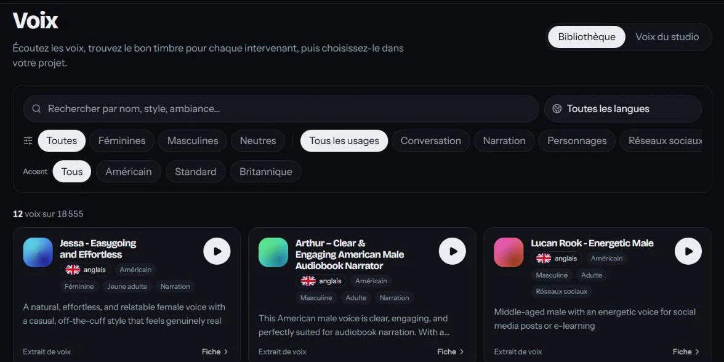Click the search magnifier icon
This screenshot has width=724, height=362.
[36, 109]
